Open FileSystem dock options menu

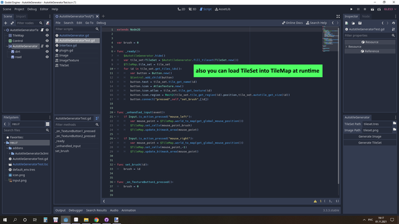tap(50, 118)
